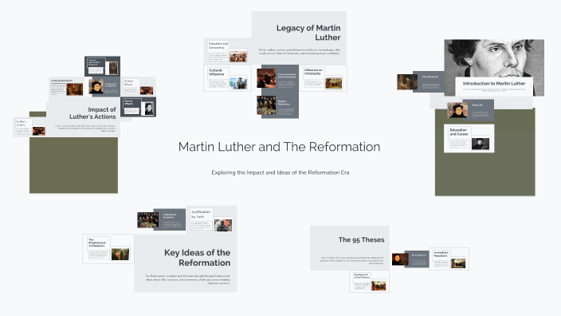Viewport: 561px width, 316px height.
Task: Open the 'Modern Relevance' subtopic slide
Action: 277,105
